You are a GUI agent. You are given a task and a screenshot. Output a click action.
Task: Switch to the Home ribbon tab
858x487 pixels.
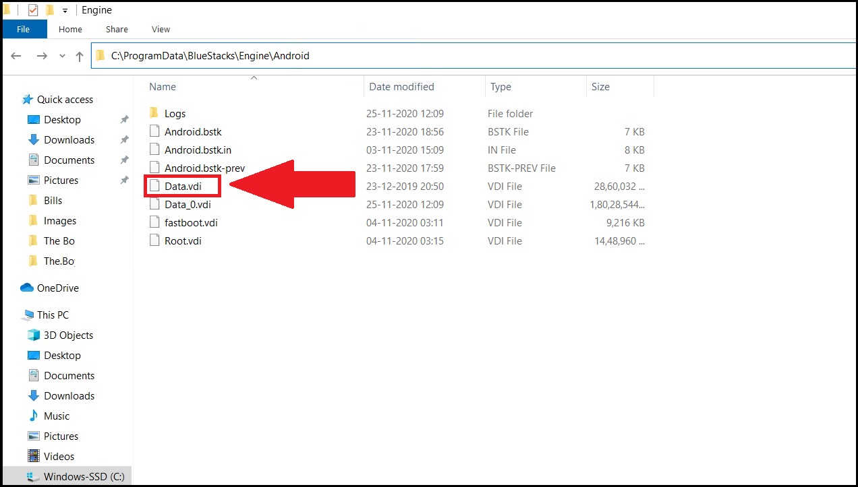click(70, 29)
